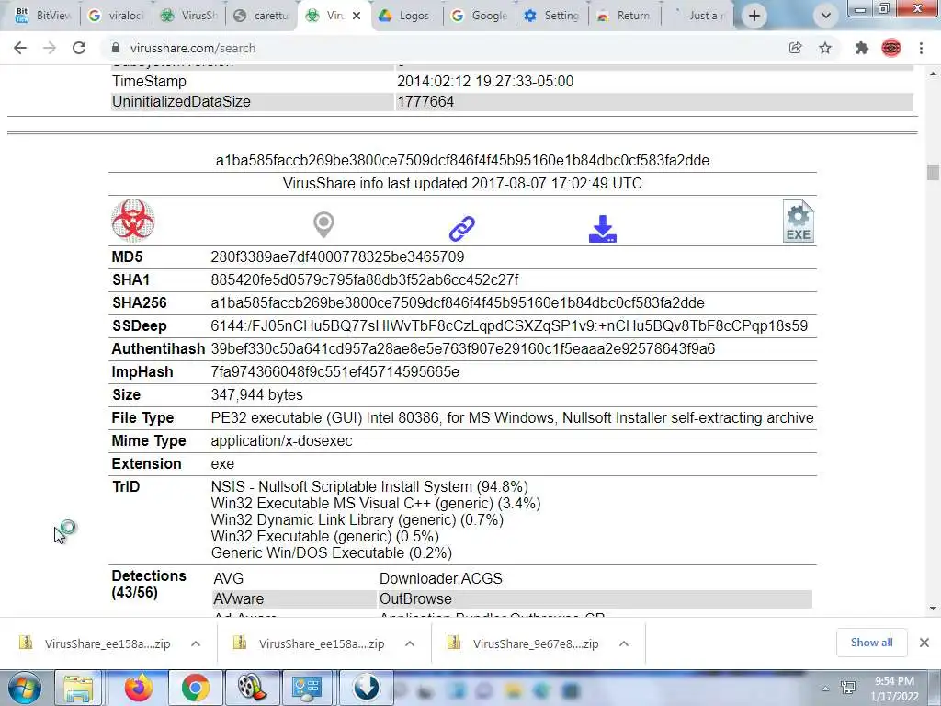Viewport: 941px width, 706px height.
Task: Expand options for VirusShare_9e67e8 zip download
Action: pyautogui.click(x=624, y=643)
